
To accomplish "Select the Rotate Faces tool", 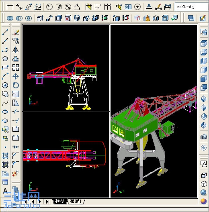I will 77,18.
